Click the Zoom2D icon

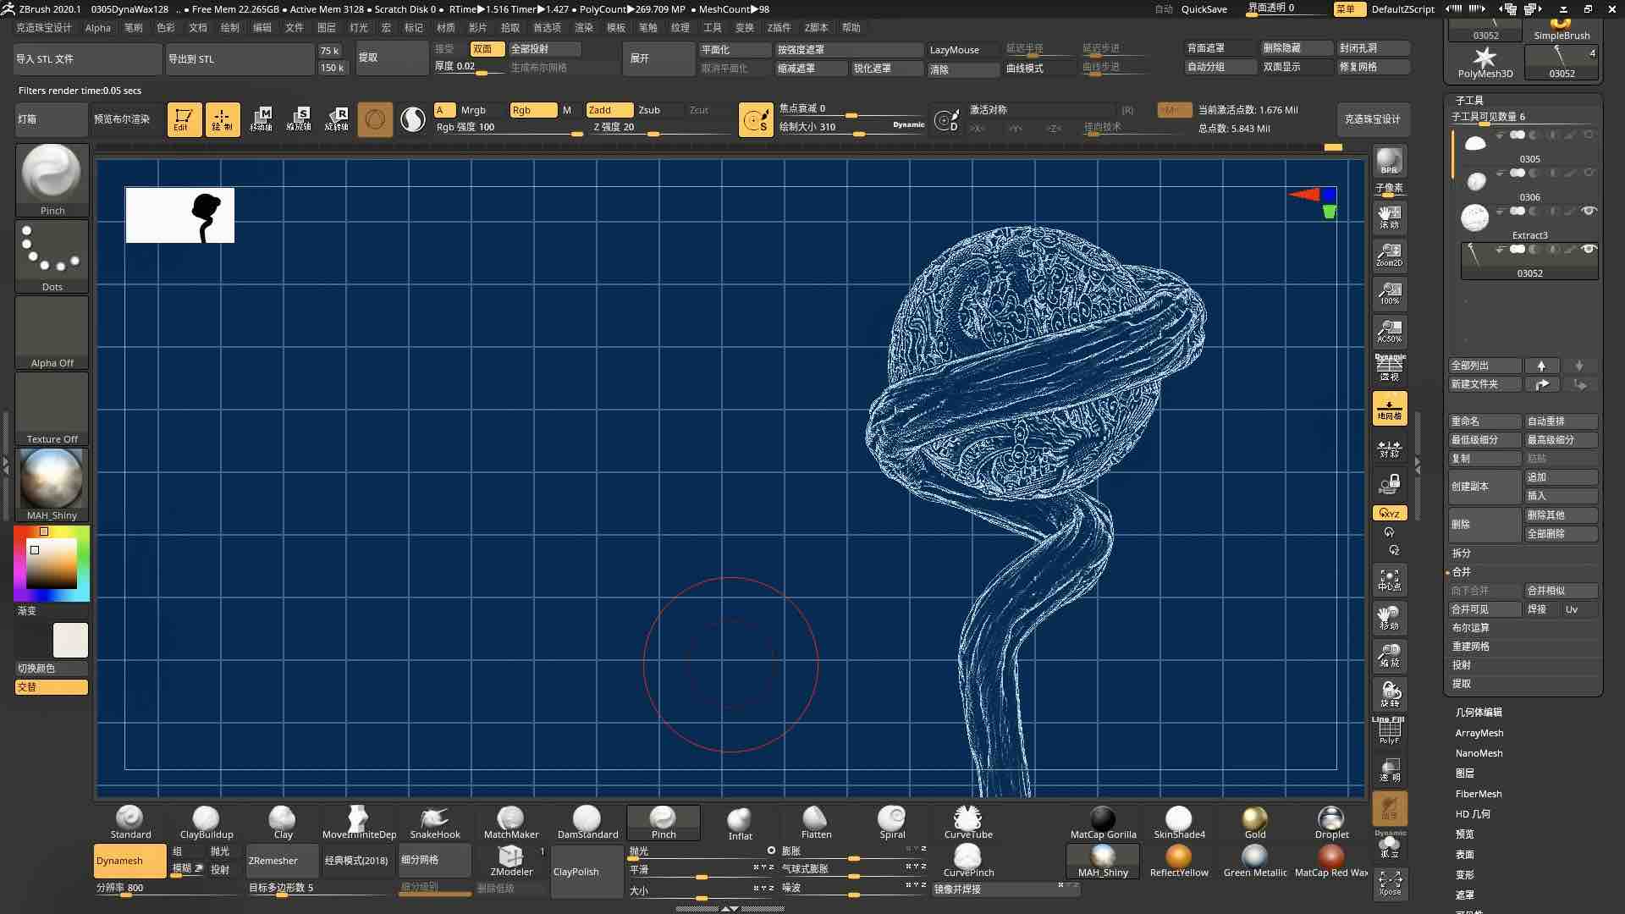click(x=1388, y=255)
